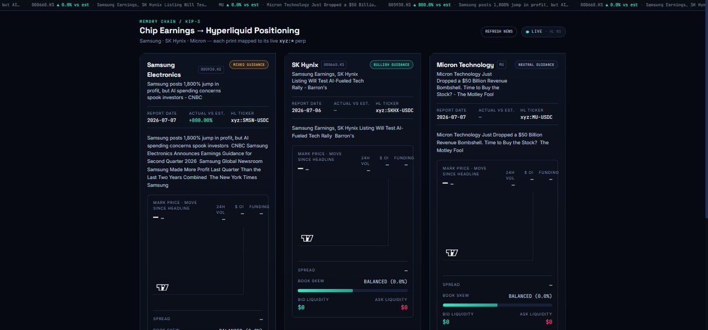The image size is (708, 330).
Task: Click SK Hynix report date 2026-07-06
Action: [307, 110]
